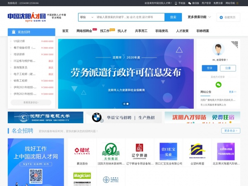The width and height of the screenshot is (248, 186).
Task: Click the 中国沈阳人才网 site logo
Action: [27, 17]
